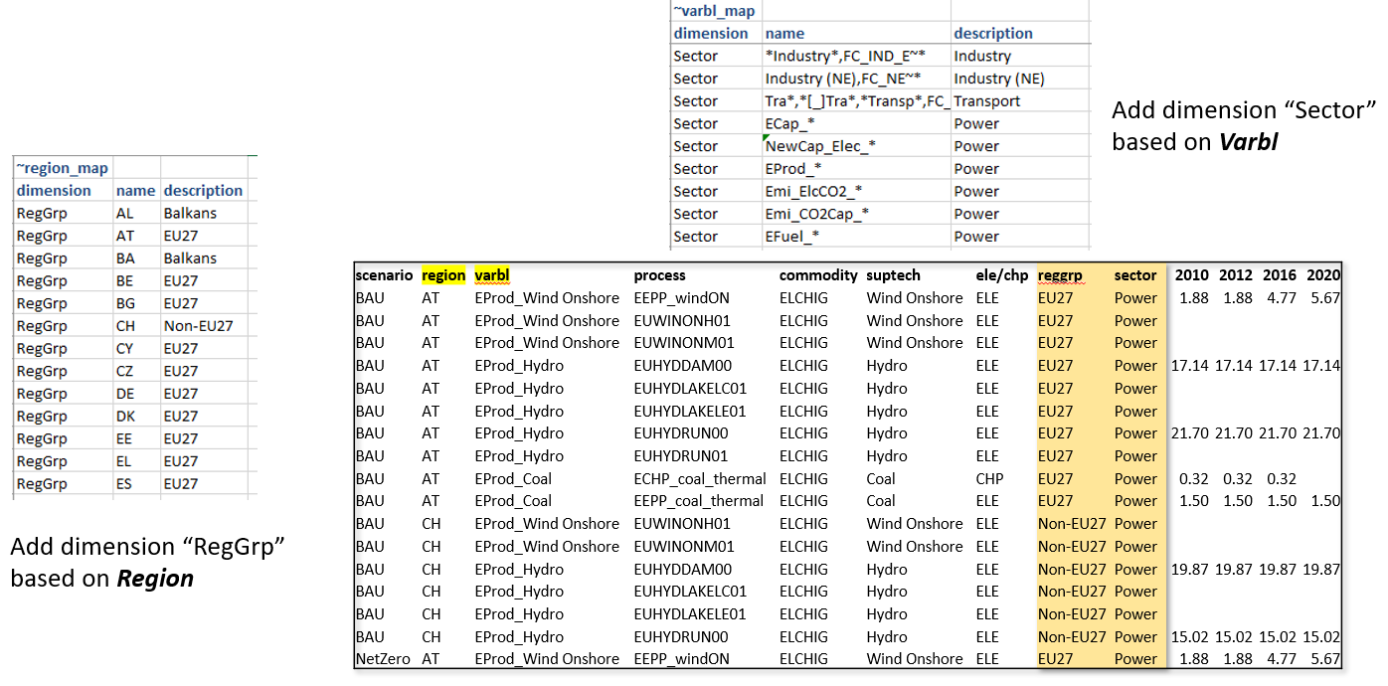The height and width of the screenshot is (686, 1388).
Task: Select the Emi_ElcCO2_* name cell
Action: [856, 192]
